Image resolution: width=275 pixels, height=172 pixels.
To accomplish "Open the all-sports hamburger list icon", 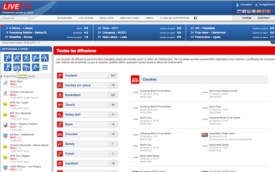I will [45, 67].
